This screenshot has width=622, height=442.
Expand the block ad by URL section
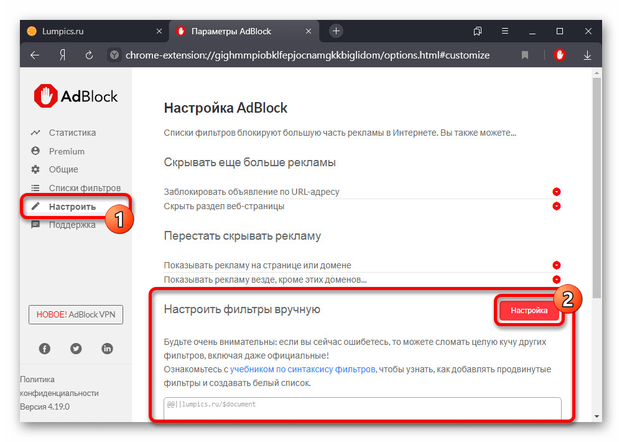tap(557, 192)
